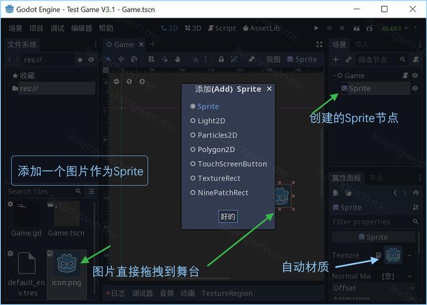Pick the TouchScreenButton option

(229, 164)
